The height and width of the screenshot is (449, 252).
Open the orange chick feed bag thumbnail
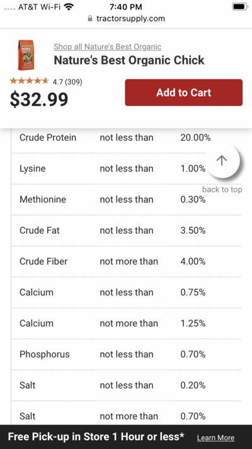pyautogui.click(x=26, y=55)
